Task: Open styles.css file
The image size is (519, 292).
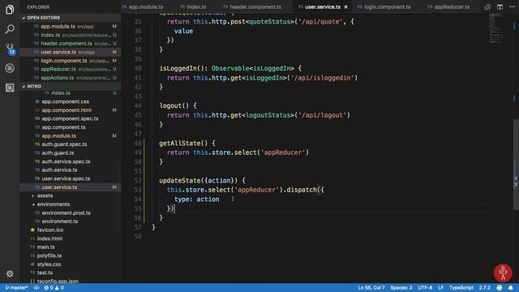Action: [49, 264]
